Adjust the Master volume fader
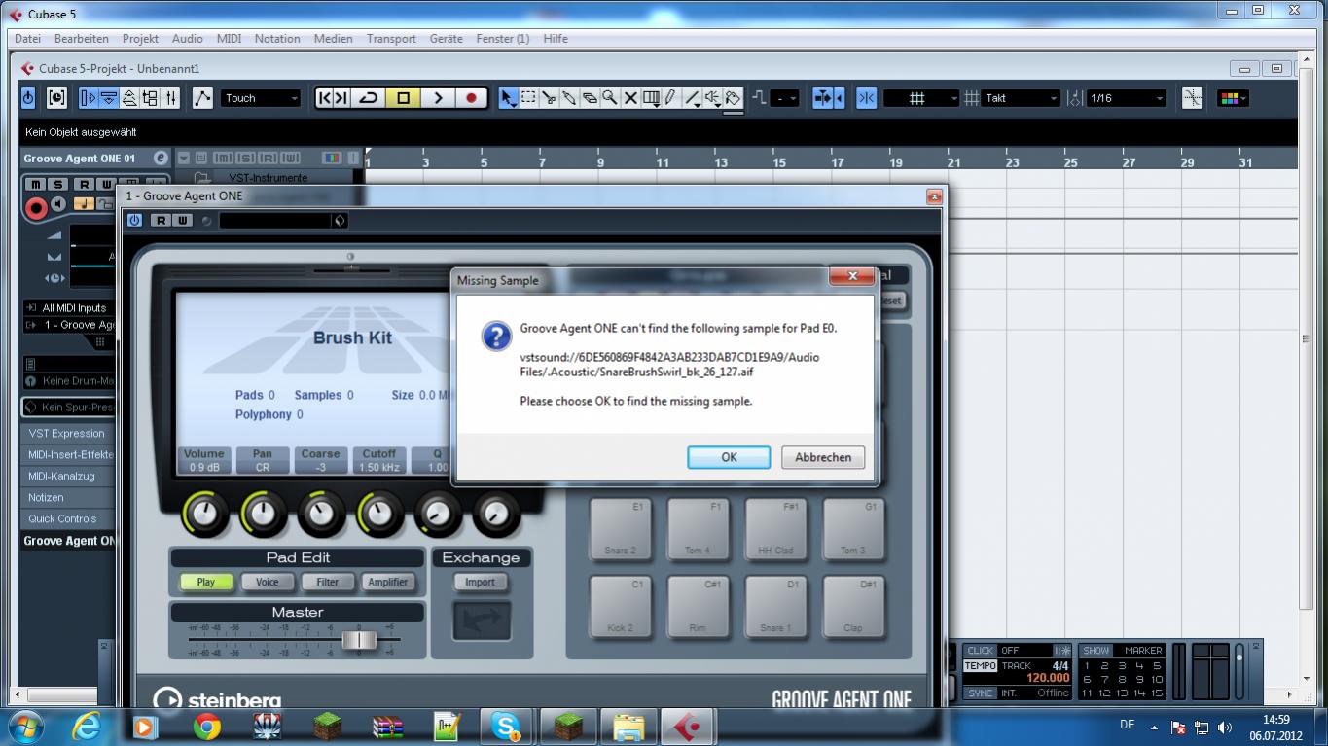Image resolution: width=1328 pixels, height=746 pixels. point(359,639)
